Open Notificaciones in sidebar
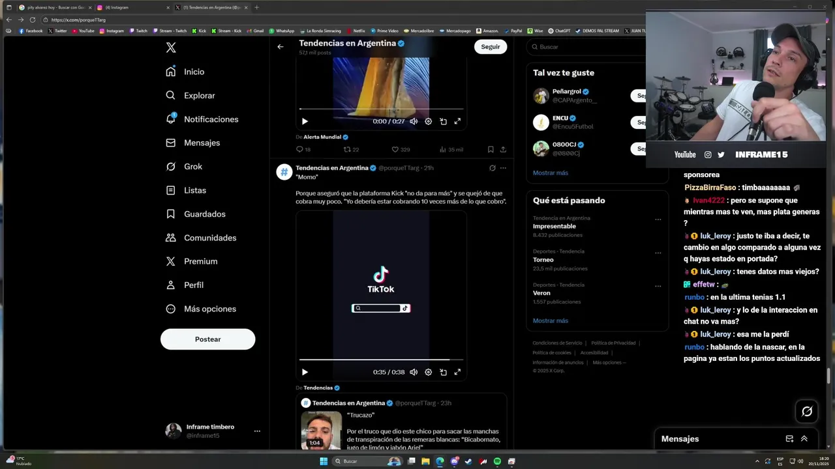 (x=202, y=119)
